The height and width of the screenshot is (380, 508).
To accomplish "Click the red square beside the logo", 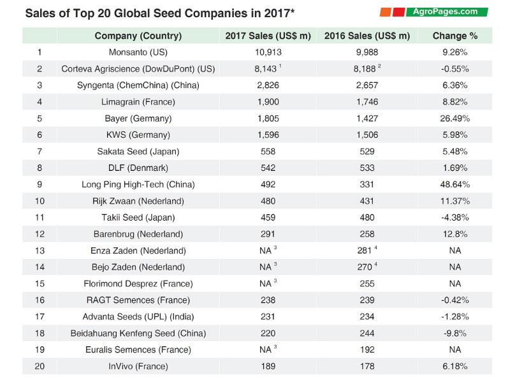I will point(398,12).
